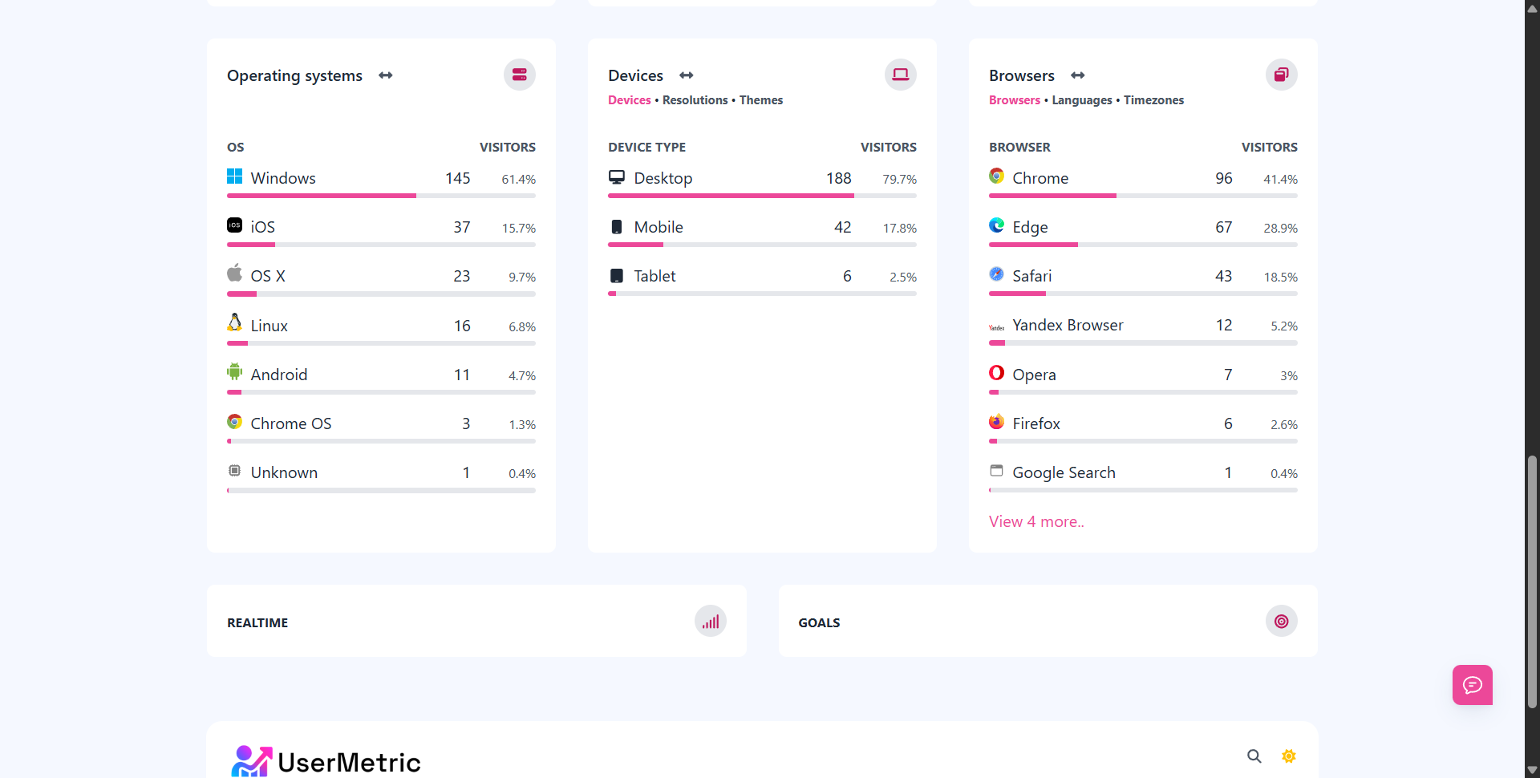The height and width of the screenshot is (778, 1540).
Task: Toggle the sun theme icon
Action: click(x=1289, y=756)
